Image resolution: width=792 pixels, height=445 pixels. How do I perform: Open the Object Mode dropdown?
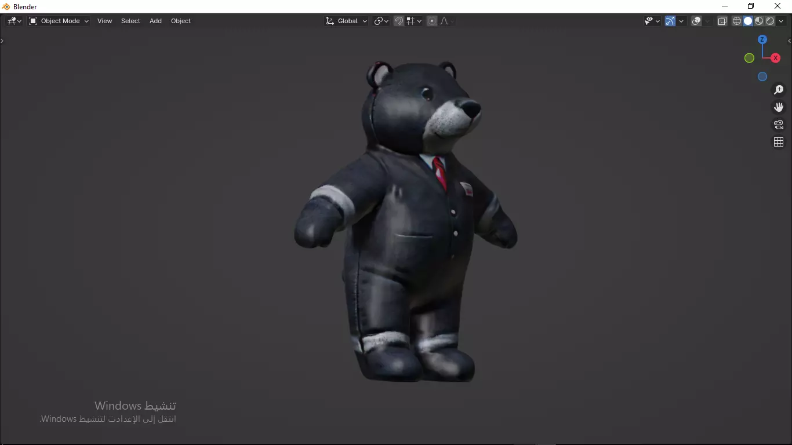click(x=59, y=21)
